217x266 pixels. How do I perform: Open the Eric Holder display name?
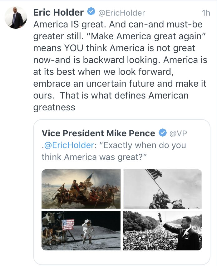coord(58,12)
